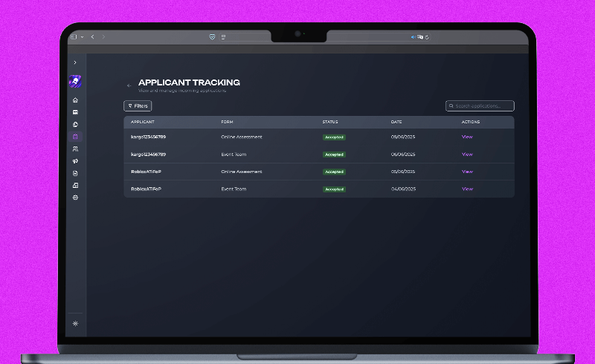Toggle light/dark theme with sun icon
This screenshot has width=595, height=364.
[x=75, y=324]
